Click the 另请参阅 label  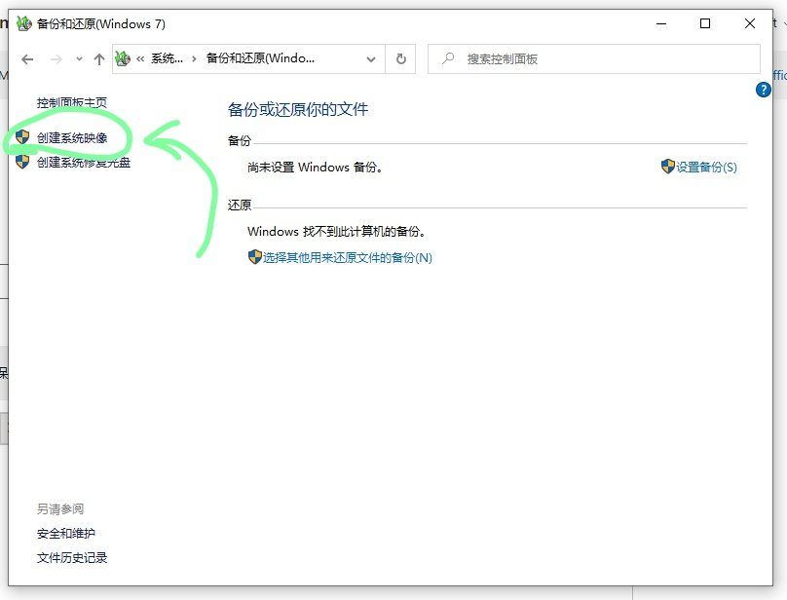[x=60, y=509]
